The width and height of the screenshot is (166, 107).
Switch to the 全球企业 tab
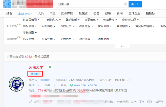pos(134,13)
